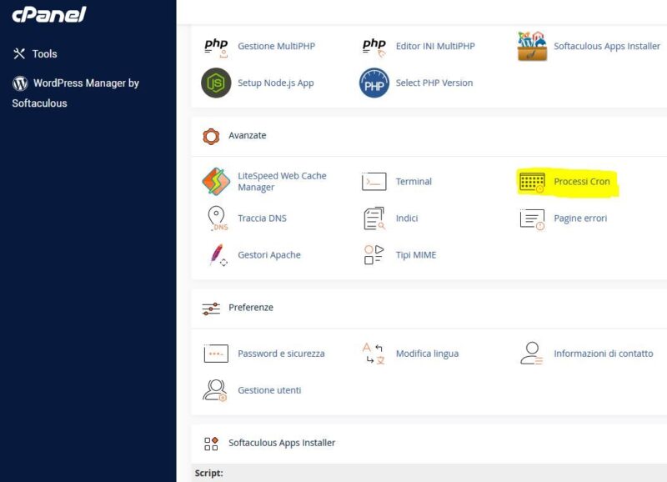Click the Editor INI MultiPHP icon
This screenshot has height=482, width=667.
[374, 47]
